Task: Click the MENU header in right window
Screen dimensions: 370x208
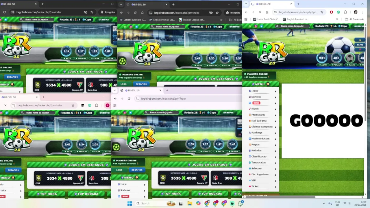Action: [260, 84]
